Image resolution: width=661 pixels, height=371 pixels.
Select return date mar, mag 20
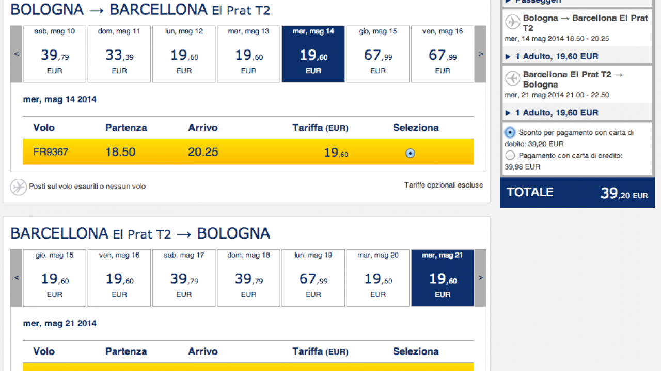click(378, 278)
